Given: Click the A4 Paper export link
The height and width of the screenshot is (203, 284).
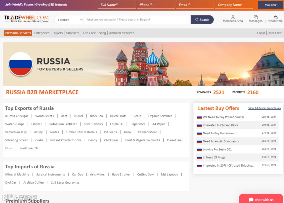Looking at the screenshot, I should 159,124.
